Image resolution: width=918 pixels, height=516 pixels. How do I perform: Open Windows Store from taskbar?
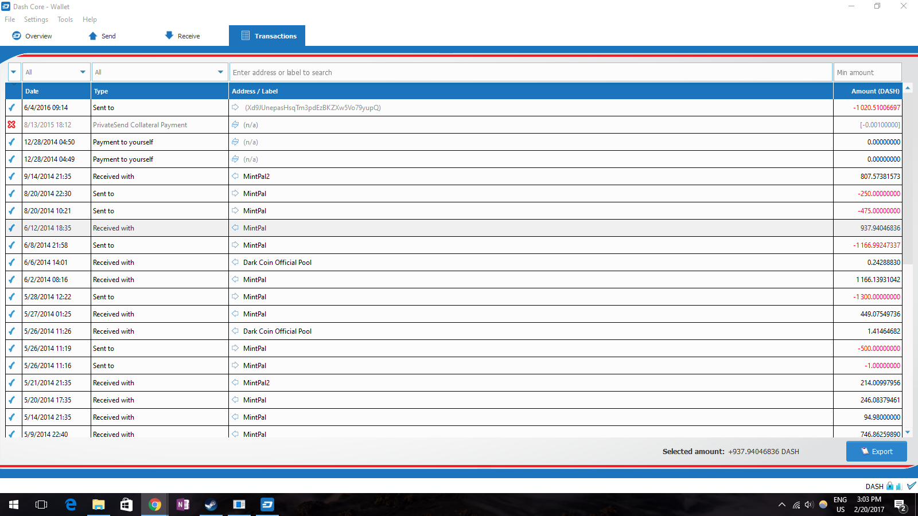126,505
